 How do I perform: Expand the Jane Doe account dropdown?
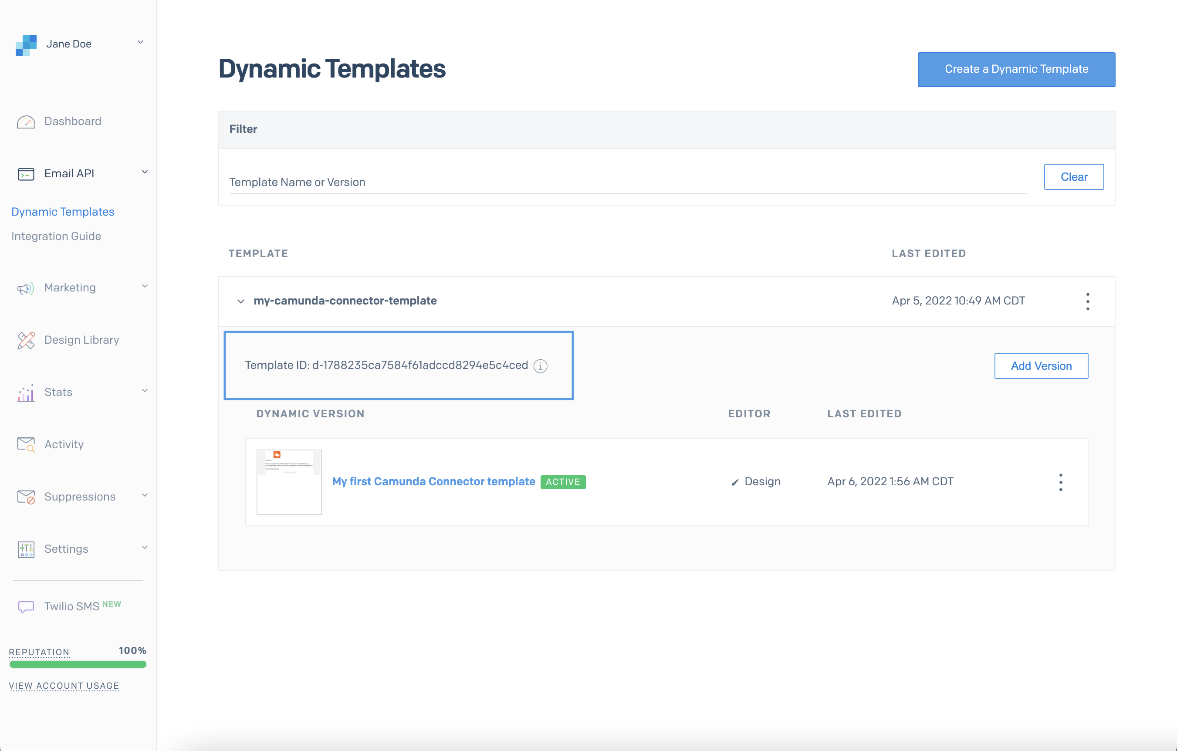tap(140, 43)
